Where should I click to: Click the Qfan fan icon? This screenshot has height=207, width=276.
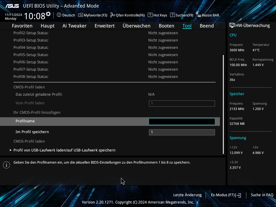112,15
